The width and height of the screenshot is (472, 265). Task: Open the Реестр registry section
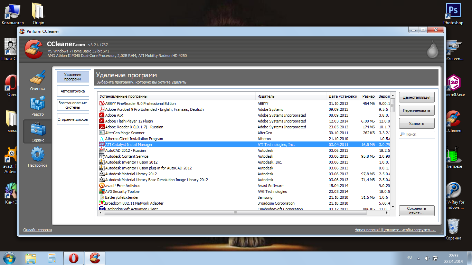37,106
